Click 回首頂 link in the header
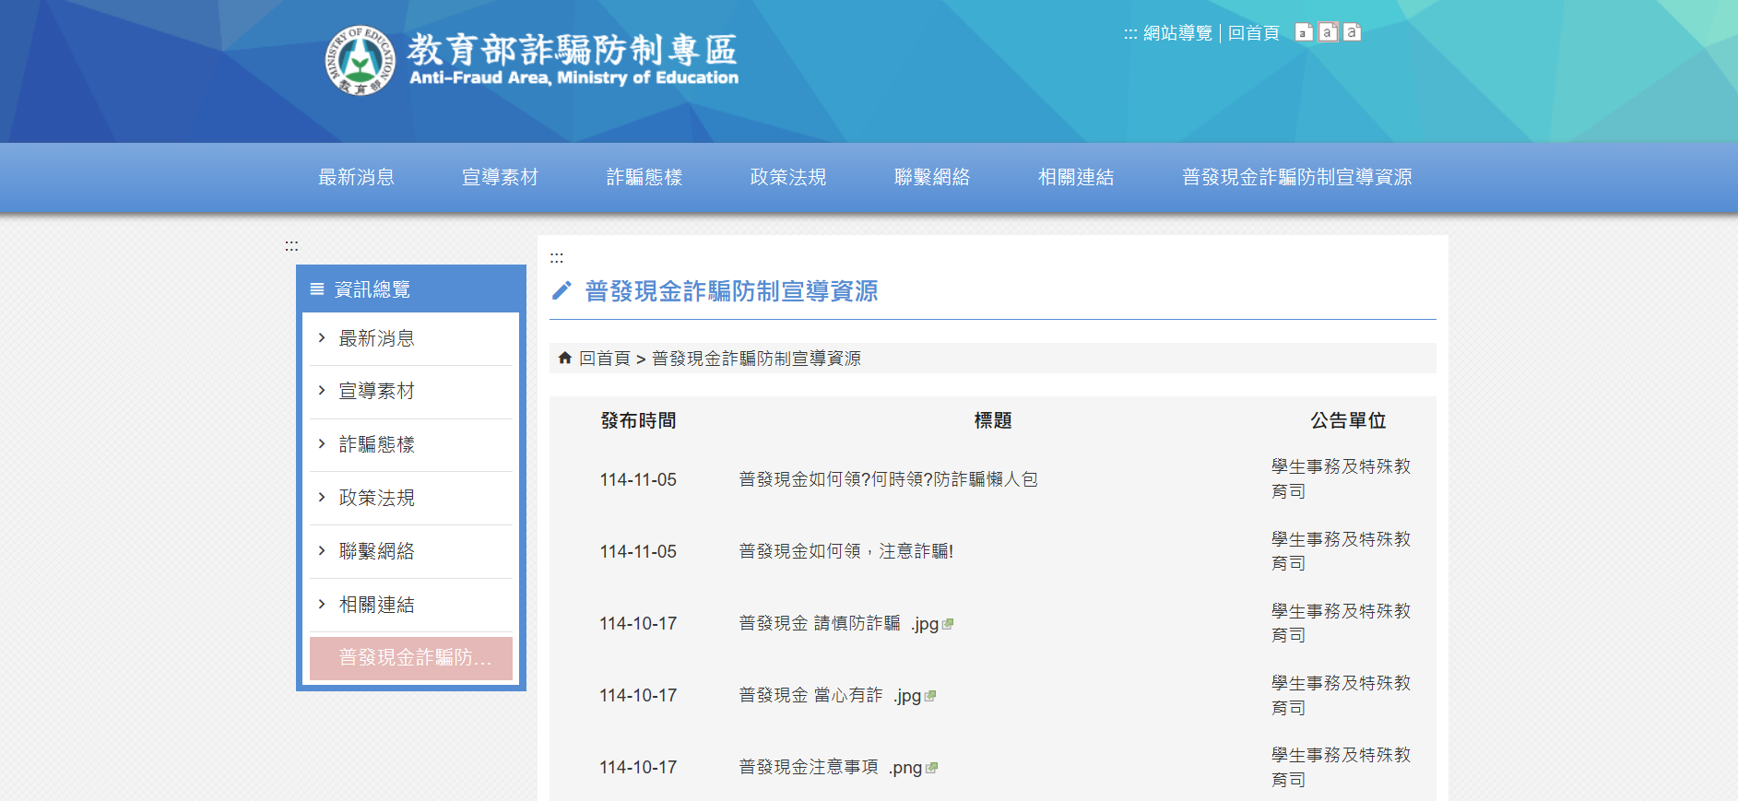 (1253, 33)
